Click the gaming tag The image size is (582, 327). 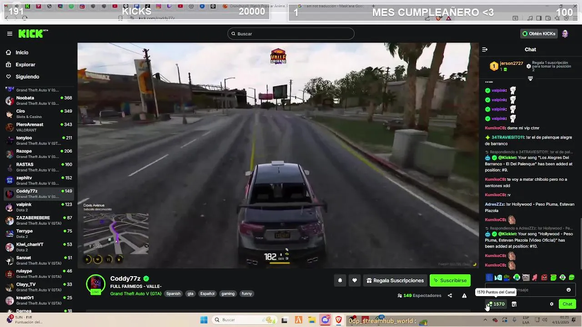228,294
